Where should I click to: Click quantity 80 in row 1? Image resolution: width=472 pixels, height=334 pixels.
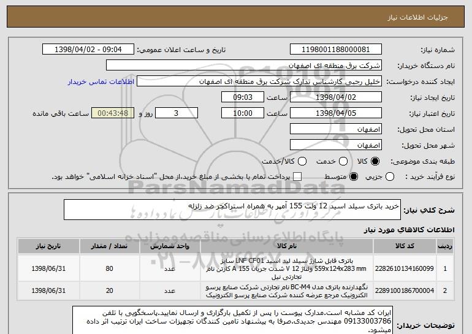(x=109, y=268)
